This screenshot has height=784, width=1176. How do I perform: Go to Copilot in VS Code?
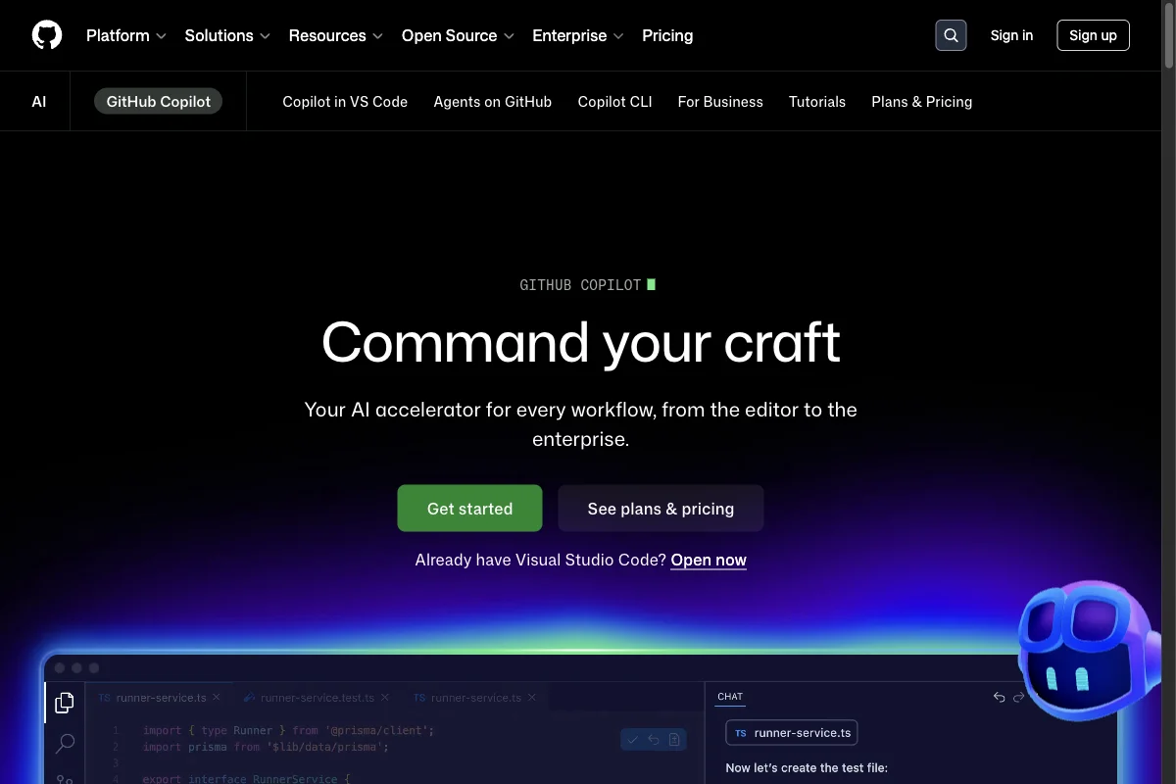tap(345, 101)
